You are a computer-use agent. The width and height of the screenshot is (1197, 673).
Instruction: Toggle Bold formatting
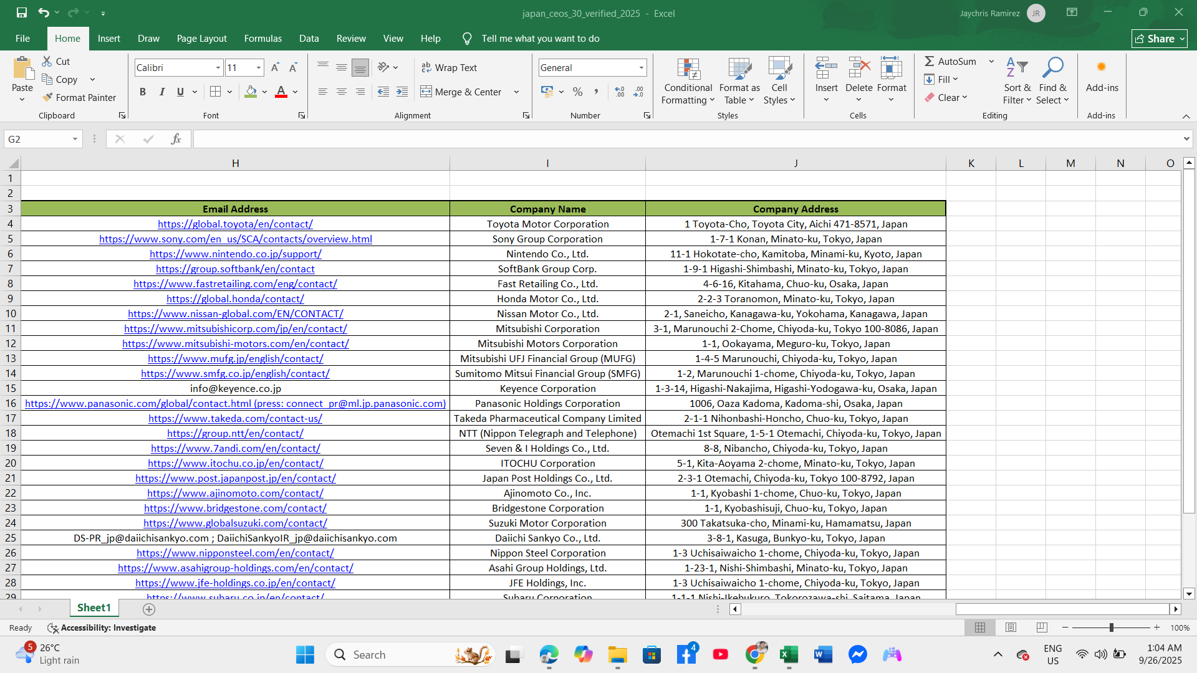(143, 92)
